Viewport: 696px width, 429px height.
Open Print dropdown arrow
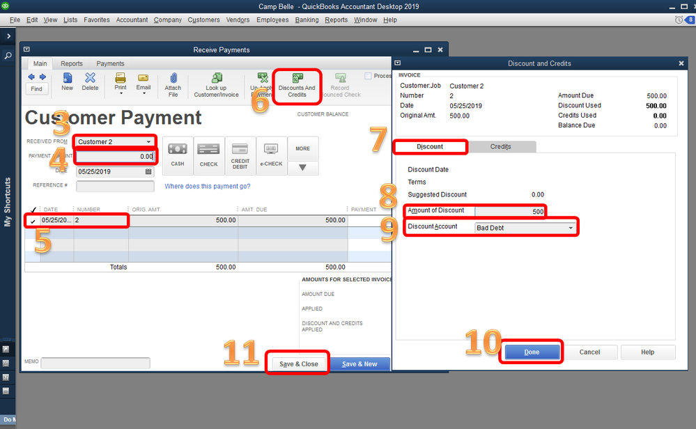tap(121, 93)
